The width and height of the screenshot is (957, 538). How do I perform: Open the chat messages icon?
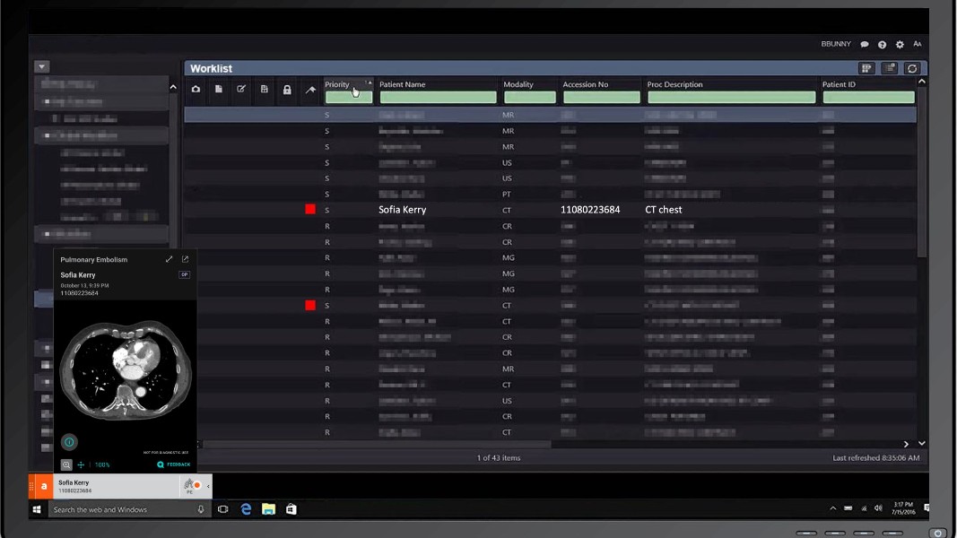pos(865,45)
